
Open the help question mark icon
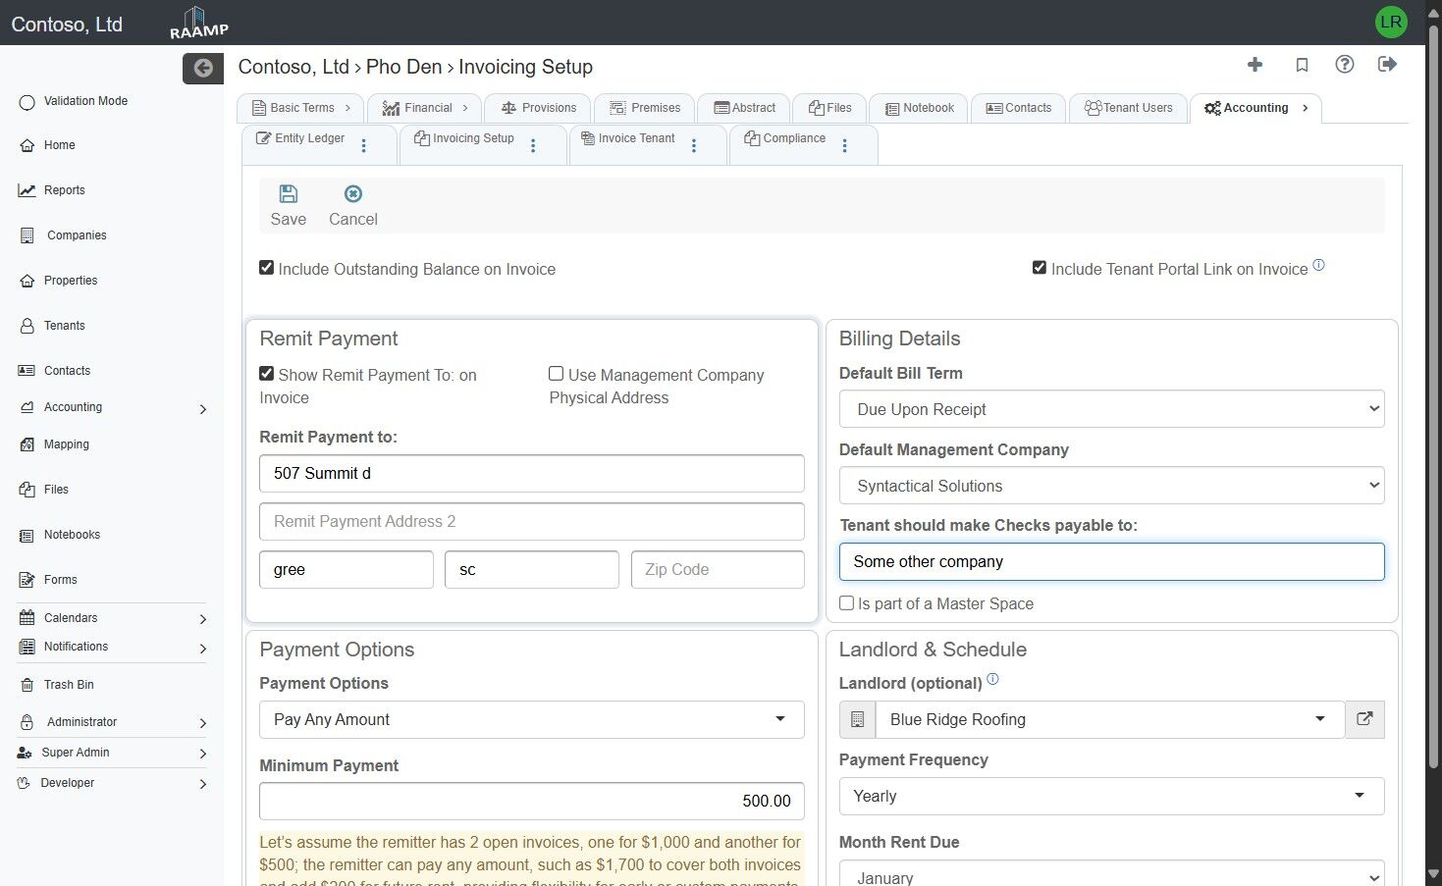tap(1345, 64)
